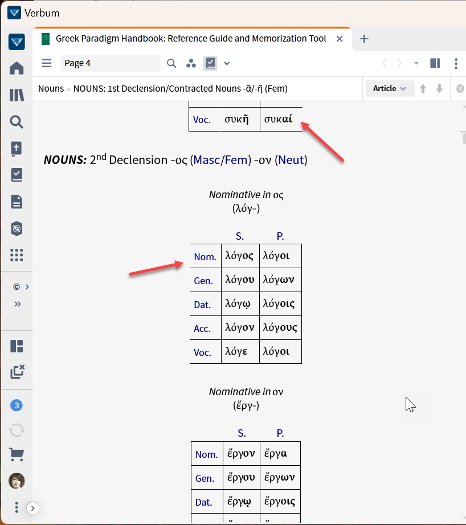Open the Layouts icon in sidebar
The width and height of the screenshot is (466, 525).
coord(17,346)
